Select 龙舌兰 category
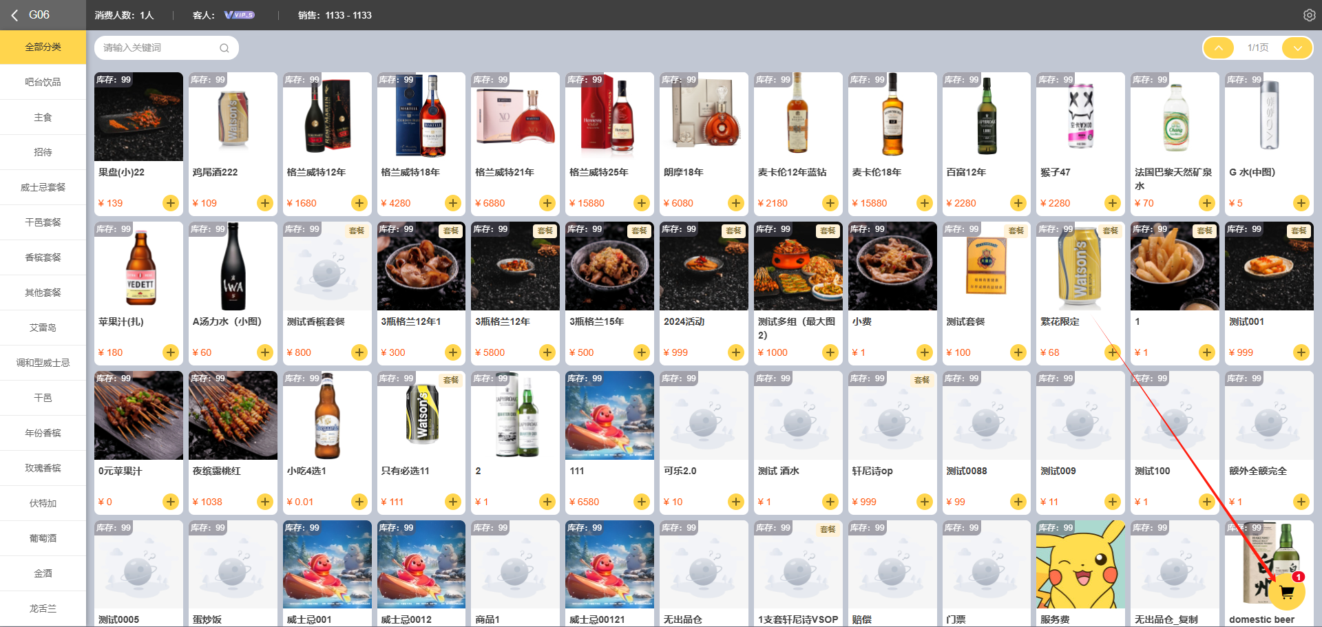 (x=43, y=608)
